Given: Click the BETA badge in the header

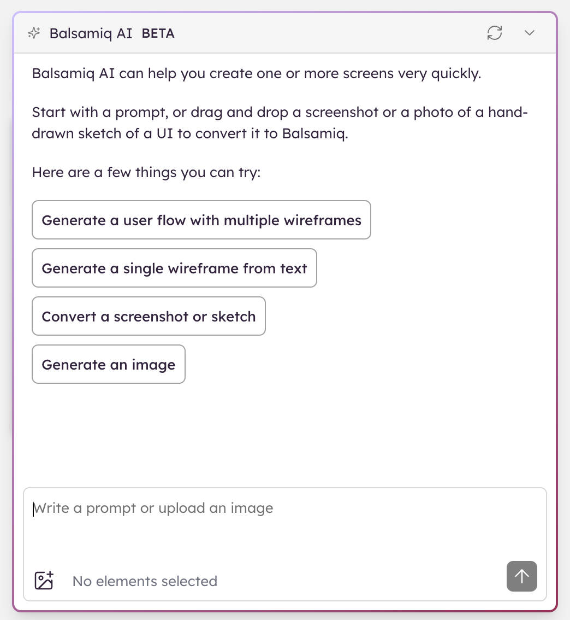Looking at the screenshot, I should click(158, 33).
